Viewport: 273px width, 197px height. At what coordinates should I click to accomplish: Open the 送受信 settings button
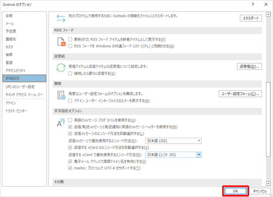[x=250, y=66]
